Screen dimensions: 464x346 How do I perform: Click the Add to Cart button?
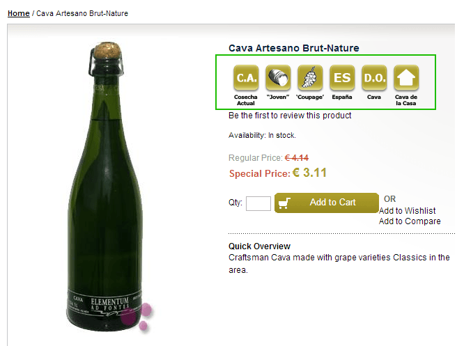coord(327,203)
